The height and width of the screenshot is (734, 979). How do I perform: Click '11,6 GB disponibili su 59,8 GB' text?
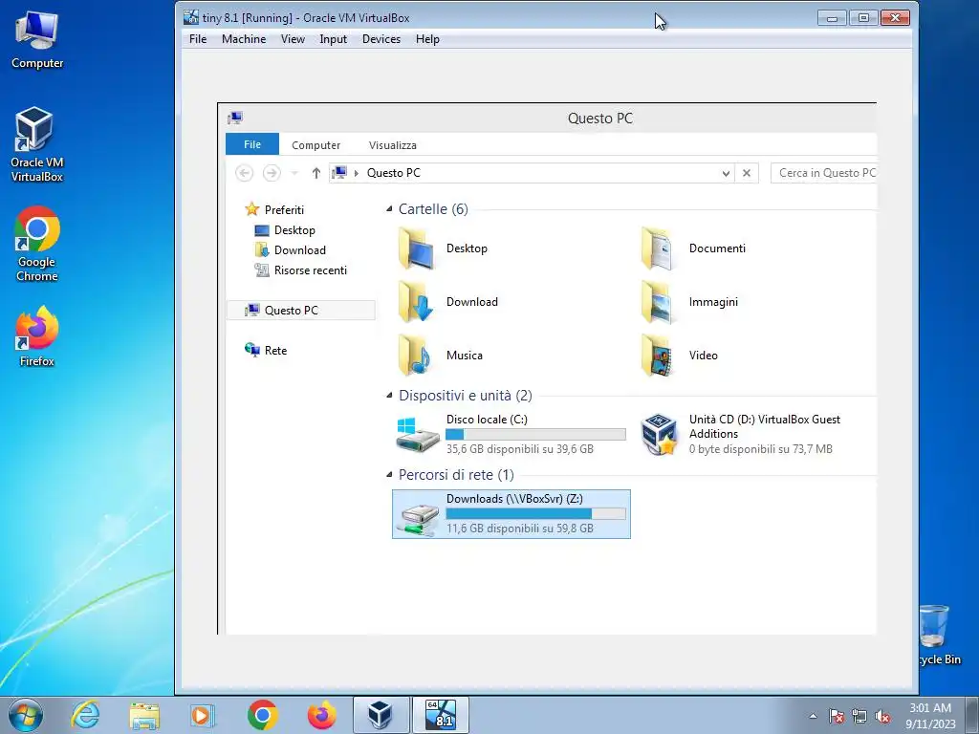[520, 528]
